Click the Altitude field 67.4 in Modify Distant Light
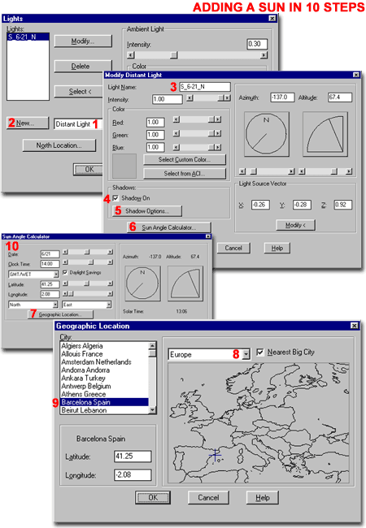Screen dimensions: 366x528 [x=340, y=97]
